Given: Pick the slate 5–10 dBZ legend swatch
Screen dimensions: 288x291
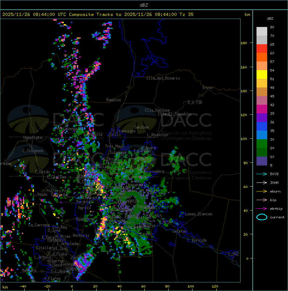Looking at the screenshot, I should point(262,161).
